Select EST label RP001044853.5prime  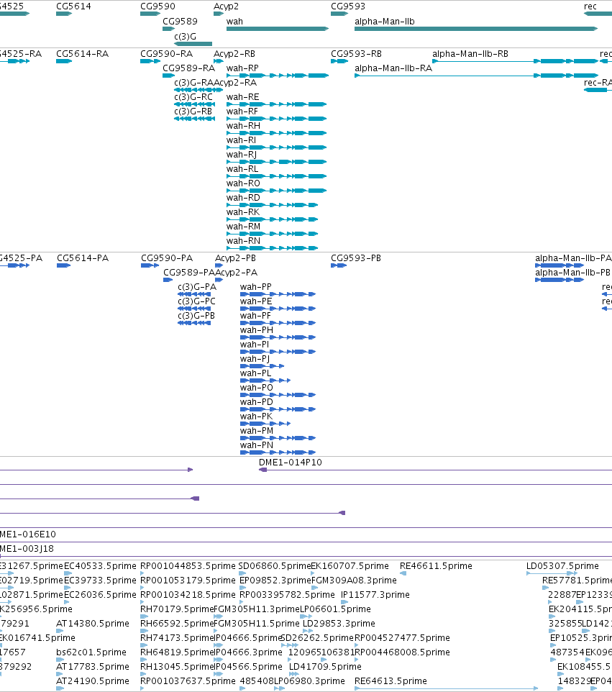(x=188, y=566)
